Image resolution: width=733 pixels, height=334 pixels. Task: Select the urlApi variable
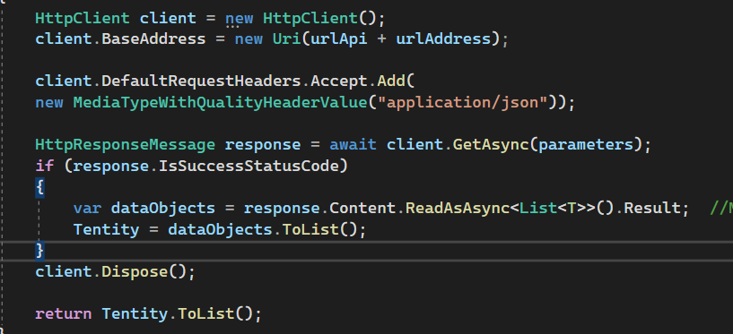(338, 39)
